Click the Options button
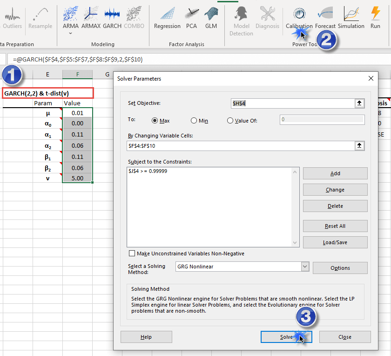The image size is (391, 356). tap(340, 268)
